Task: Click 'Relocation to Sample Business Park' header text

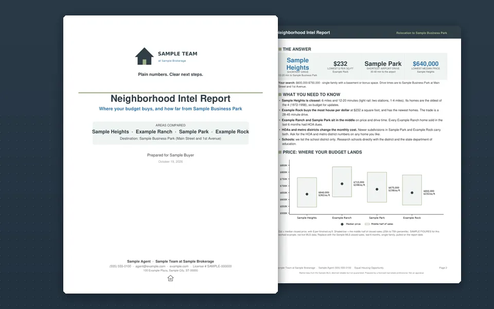Action: pyautogui.click(x=421, y=33)
